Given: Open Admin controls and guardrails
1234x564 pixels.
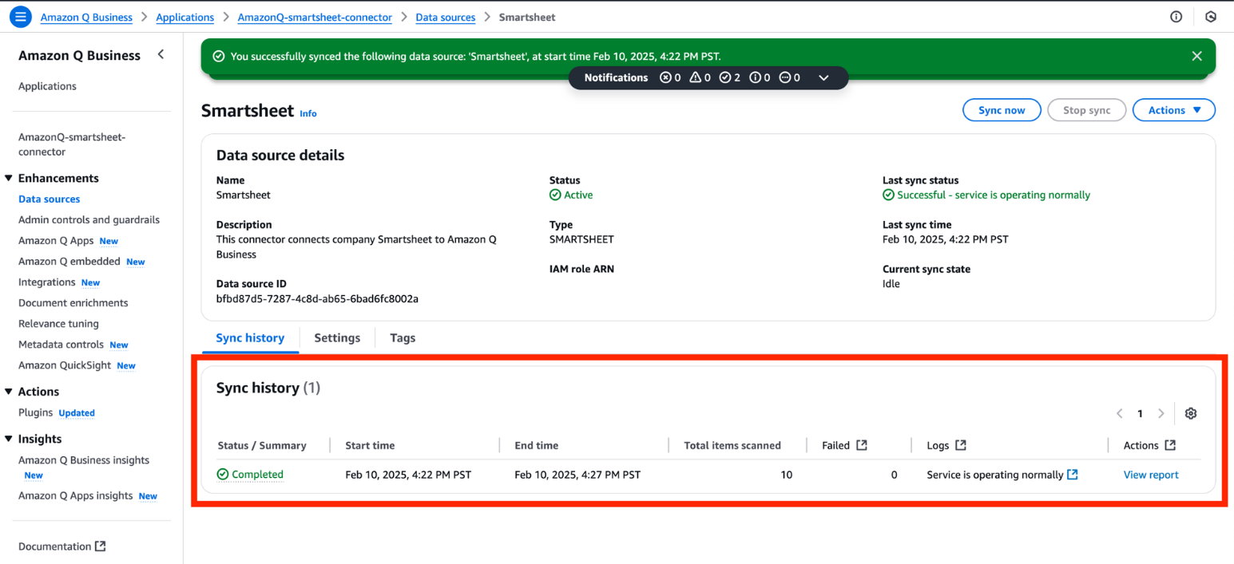Looking at the screenshot, I should 89,220.
